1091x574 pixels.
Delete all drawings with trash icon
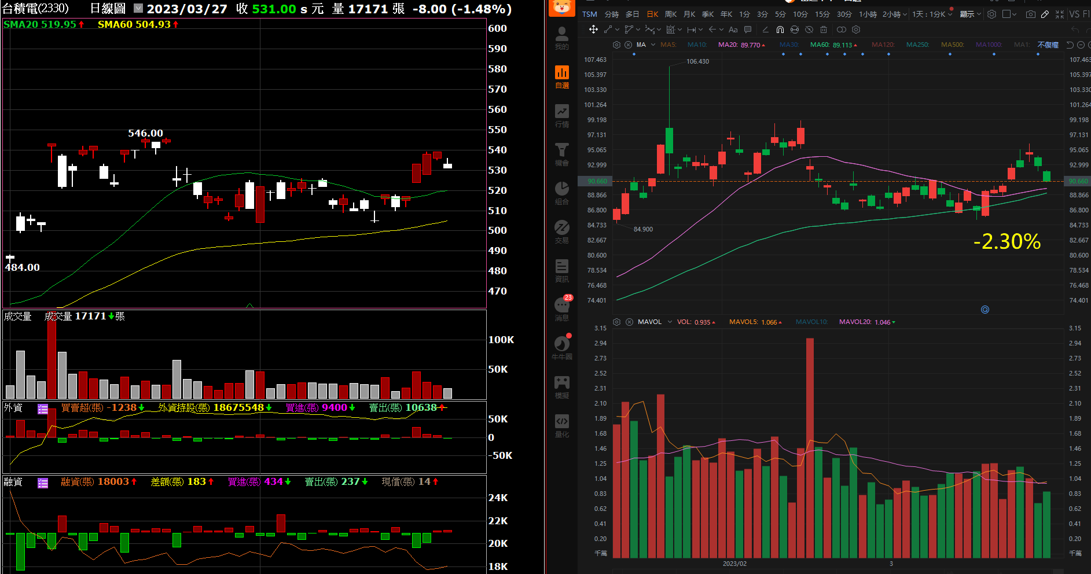(x=824, y=30)
